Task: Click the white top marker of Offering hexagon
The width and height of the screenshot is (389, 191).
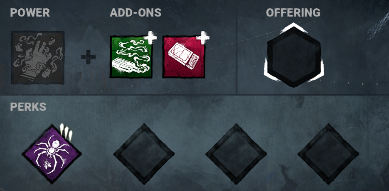Action: pyautogui.click(x=293, y=28)
